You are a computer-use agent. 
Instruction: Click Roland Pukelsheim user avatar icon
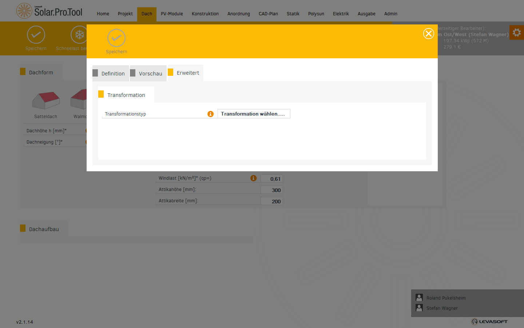[419, 298]
